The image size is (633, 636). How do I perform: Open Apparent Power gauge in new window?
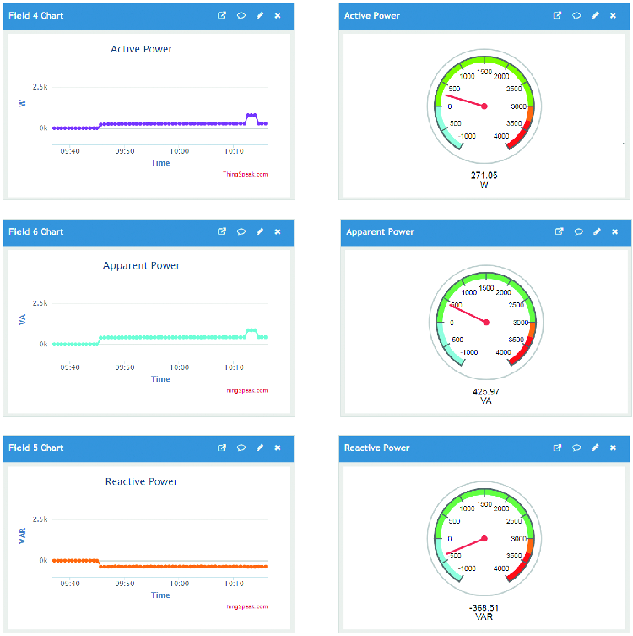point(559,232)
